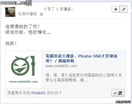Open the blurred profile picture
This screenshot has width=132, height=104.
coord(10,12)
